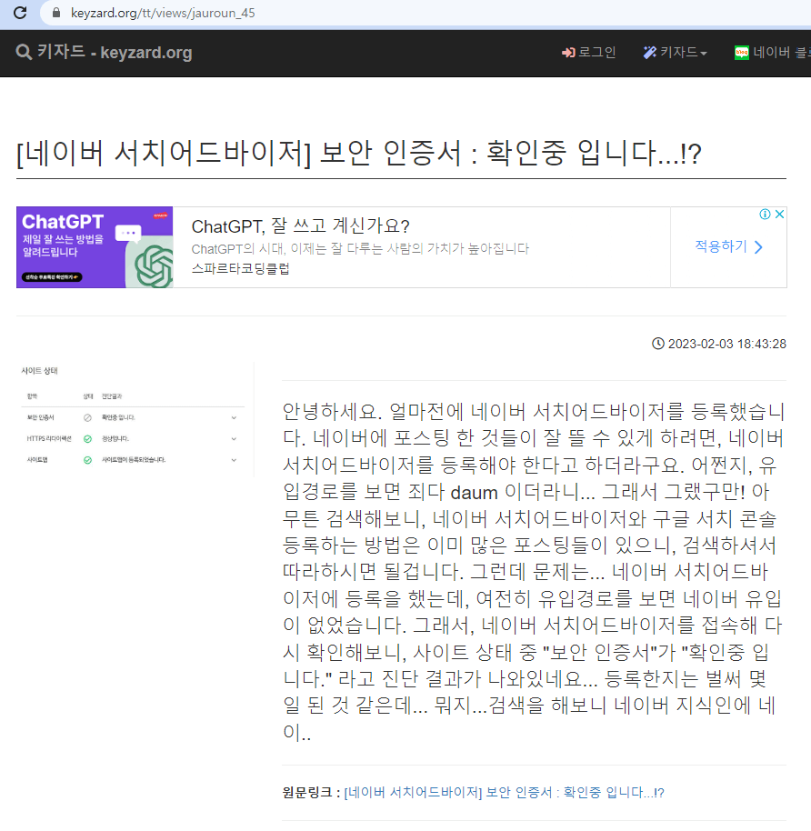Expand the HTTPS 리다이렉션 row chevron
This screenshot has width=811, height=831.
(234, 439)
